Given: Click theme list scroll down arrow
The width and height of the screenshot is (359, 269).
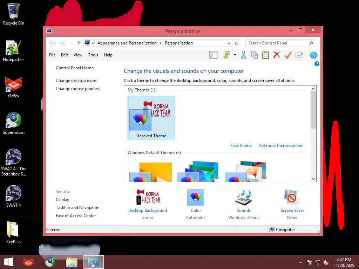Looking at the screenshot, I should [313, 179].
